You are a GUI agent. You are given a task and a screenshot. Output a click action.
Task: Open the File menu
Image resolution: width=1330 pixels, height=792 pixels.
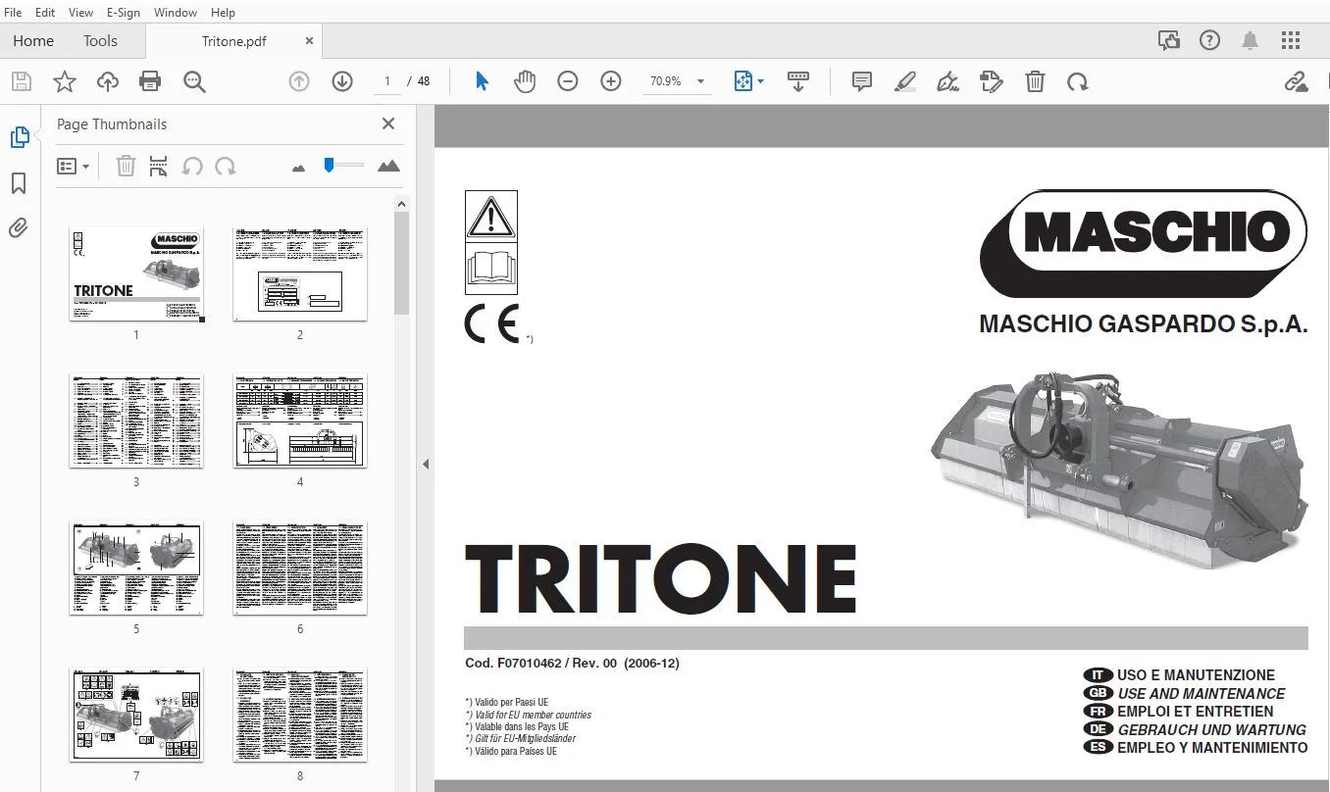pyautogui.click(x=14, y=13)
